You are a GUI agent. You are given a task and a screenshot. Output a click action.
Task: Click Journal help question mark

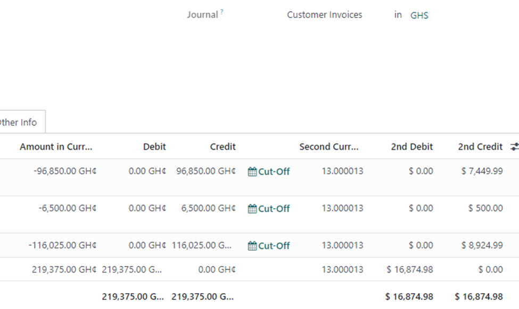tap(222, 12)
